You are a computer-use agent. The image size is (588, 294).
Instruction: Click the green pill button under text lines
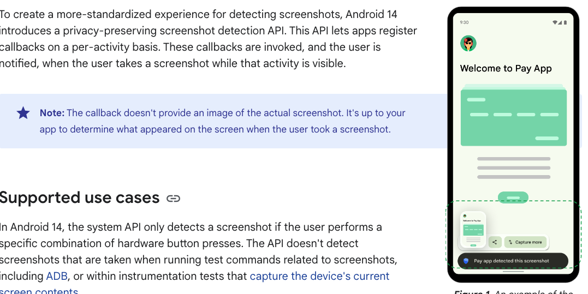[513, 197]
